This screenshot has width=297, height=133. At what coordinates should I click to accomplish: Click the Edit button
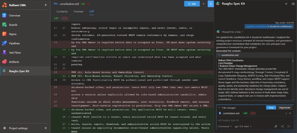[x=192, y=3]
